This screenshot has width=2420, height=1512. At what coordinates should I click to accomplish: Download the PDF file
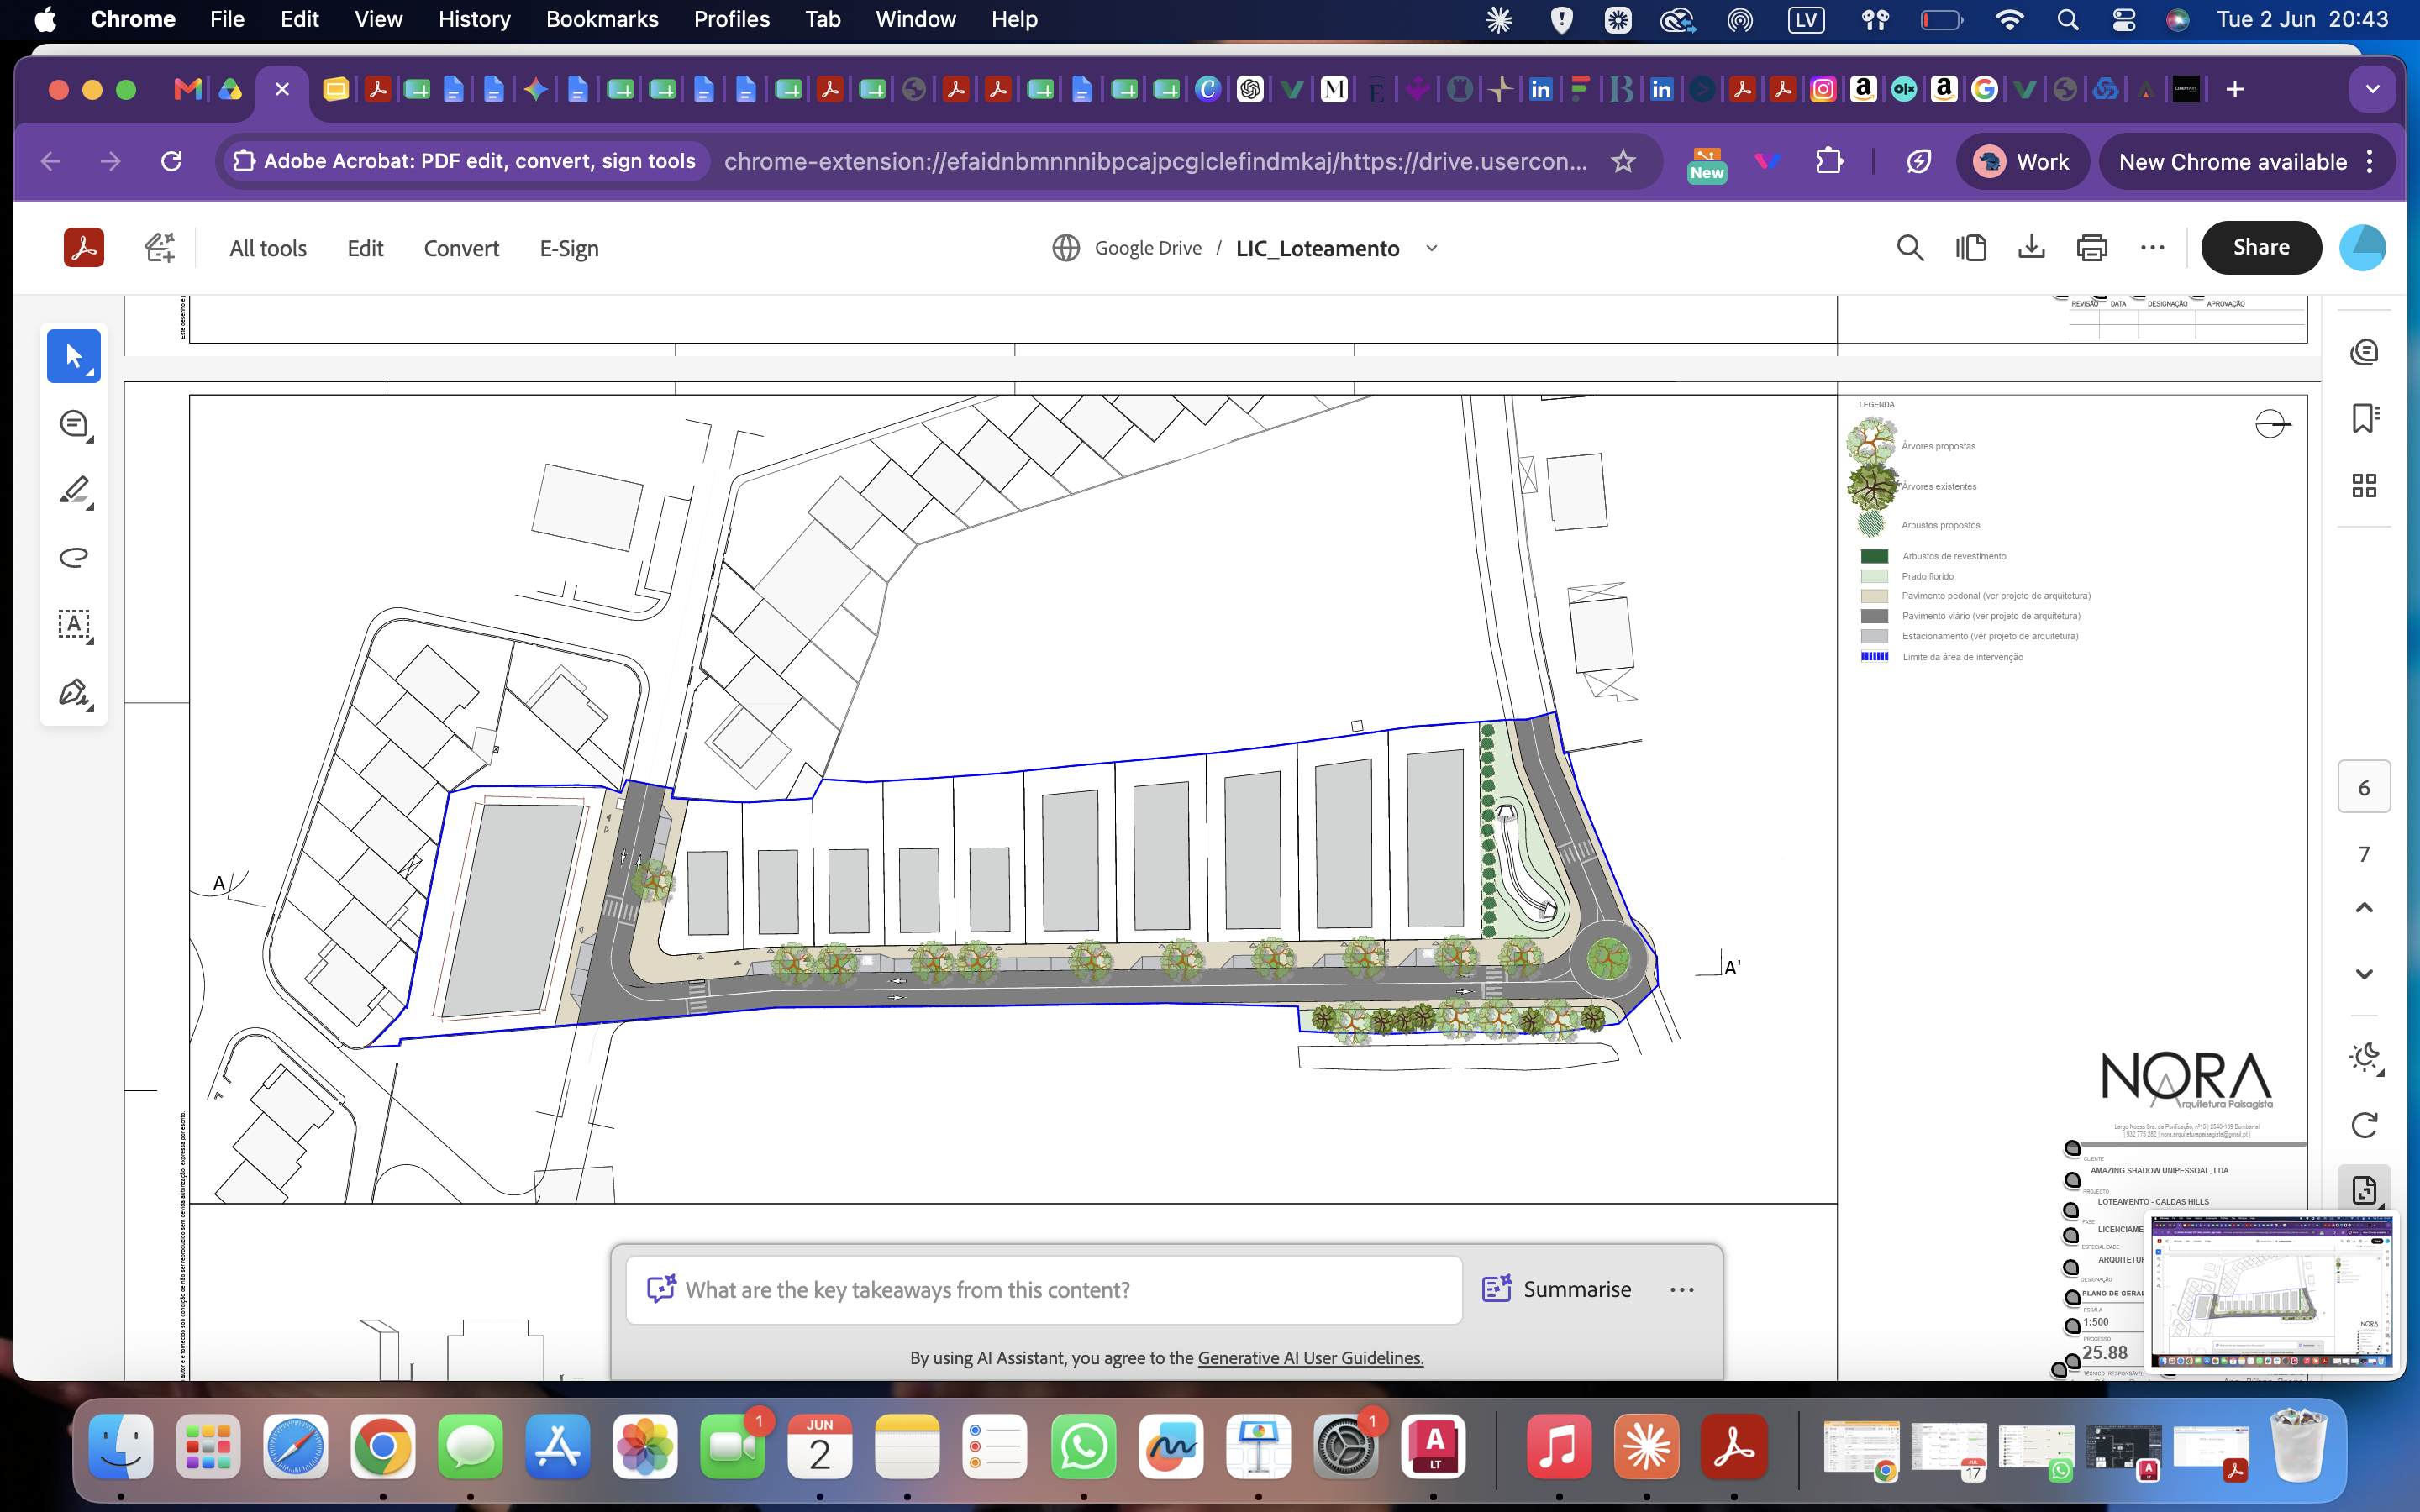pyautogui.click(x=2031, y=248)
